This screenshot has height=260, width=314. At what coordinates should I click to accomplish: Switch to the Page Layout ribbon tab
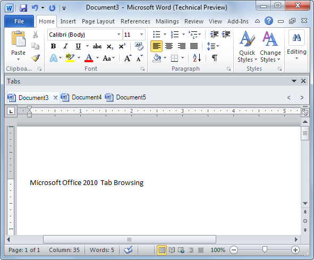pos(98,21)
